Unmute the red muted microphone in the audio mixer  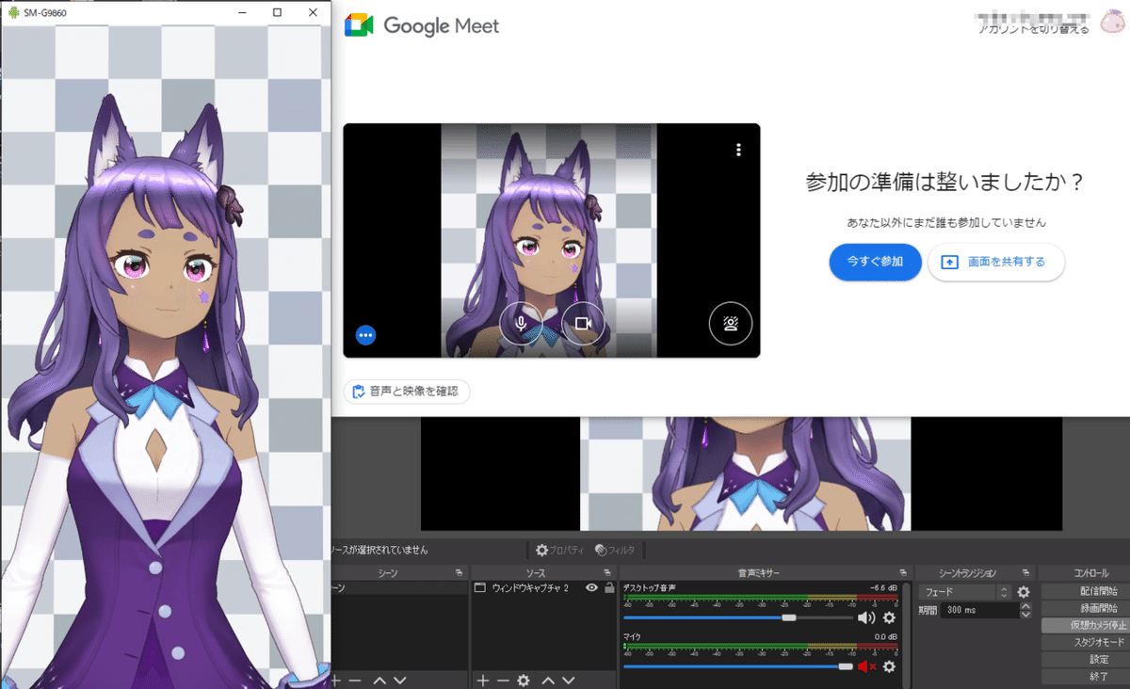coord(864,667)
